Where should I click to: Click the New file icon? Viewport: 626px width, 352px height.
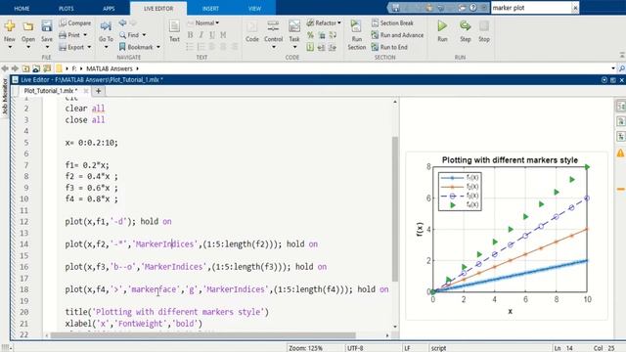click(x=10, y=26)
